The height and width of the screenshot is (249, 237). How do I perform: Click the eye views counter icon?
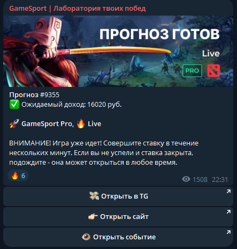tap(186, 179)
